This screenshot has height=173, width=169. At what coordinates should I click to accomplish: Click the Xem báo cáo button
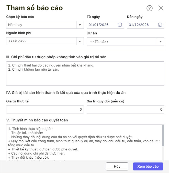click(x=148, y=166)
